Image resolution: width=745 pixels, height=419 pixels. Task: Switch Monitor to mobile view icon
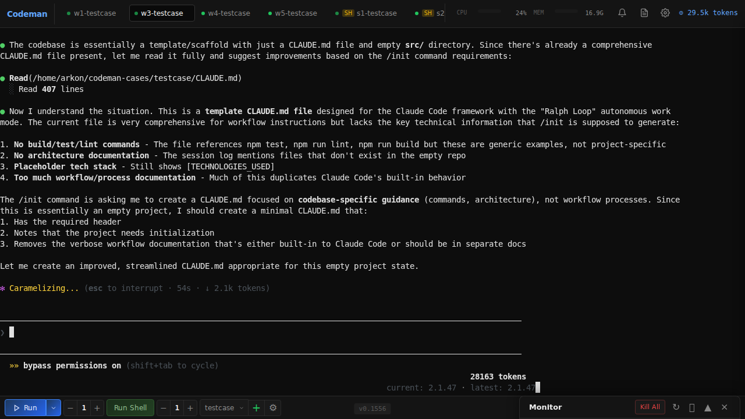[x=692, y=407]
